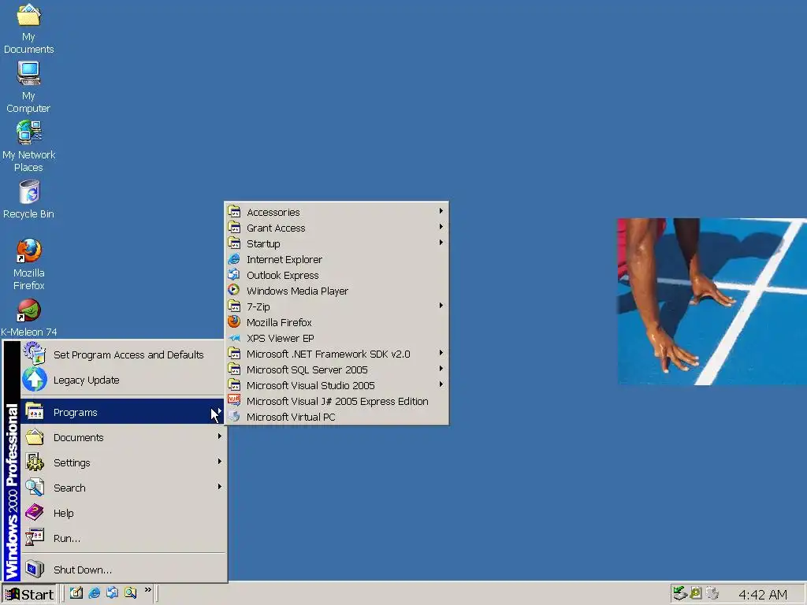Open the 7-Zip folder entry
The width and height of the screenshot is (807, 605).
coord(337,306)
